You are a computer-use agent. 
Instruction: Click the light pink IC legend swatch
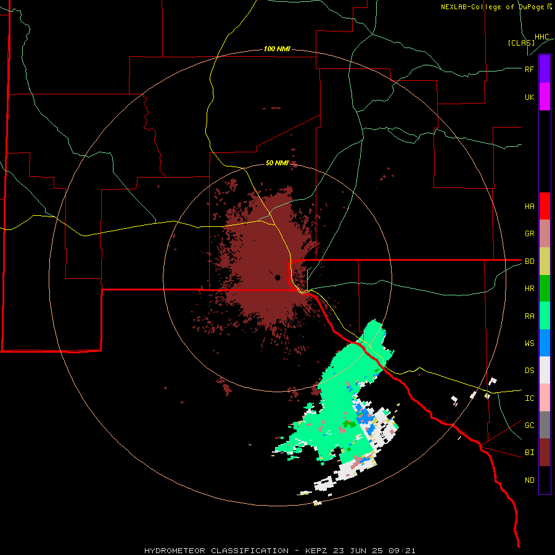pos(545,398)
